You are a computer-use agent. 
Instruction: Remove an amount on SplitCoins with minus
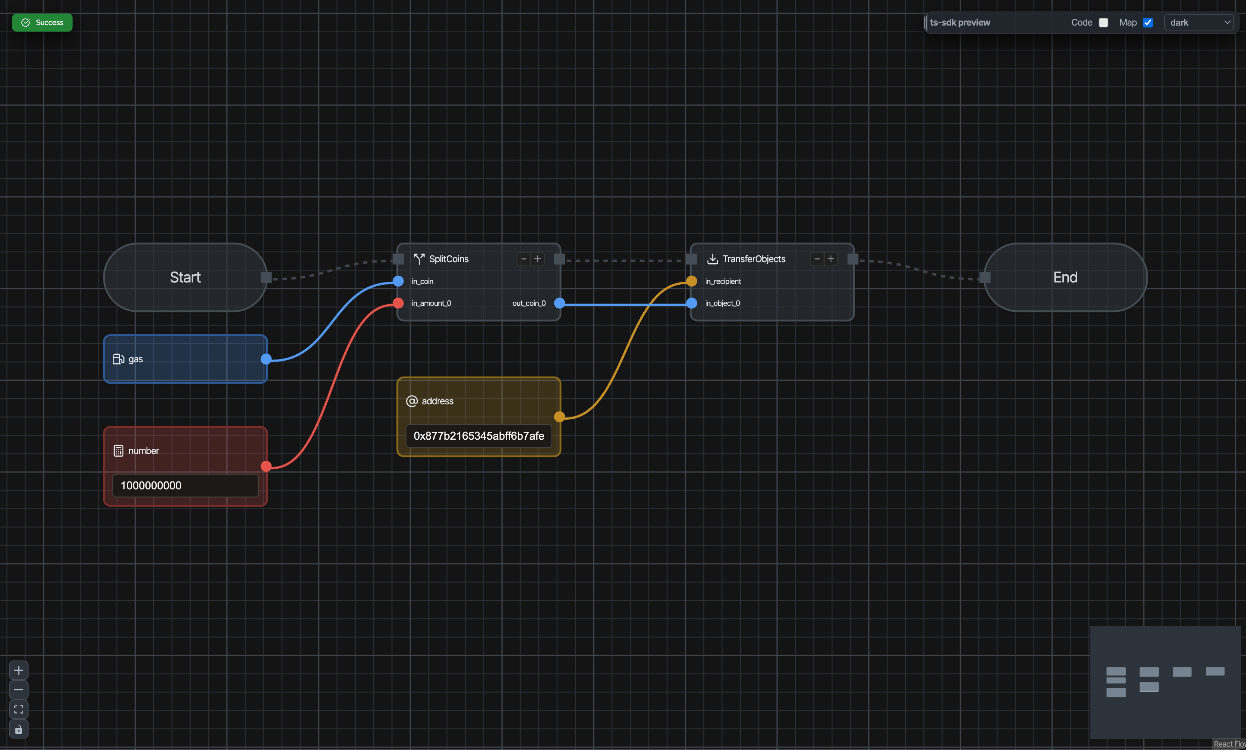click(524, 259)
